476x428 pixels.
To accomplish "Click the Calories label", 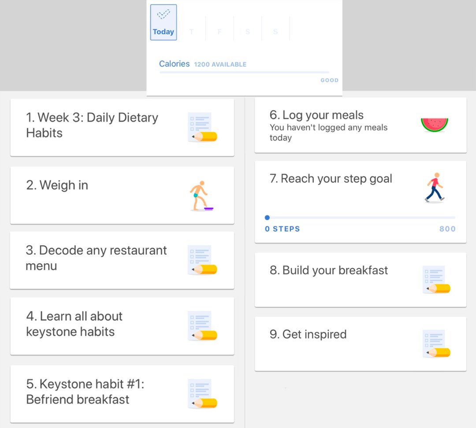I will coord(174,64).
